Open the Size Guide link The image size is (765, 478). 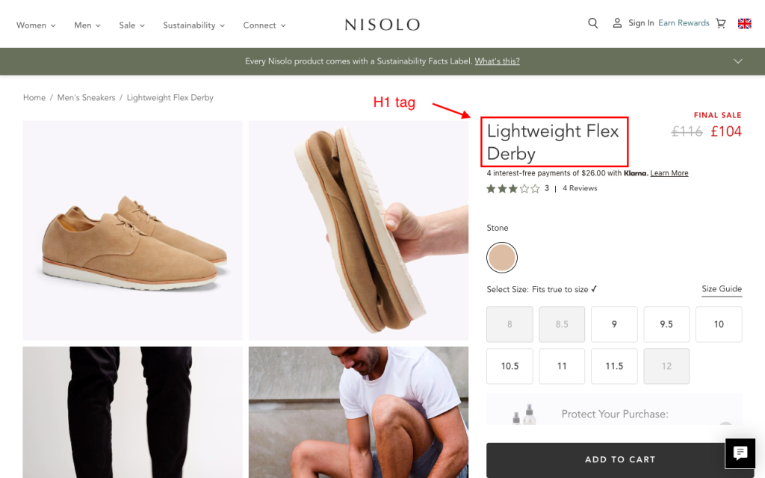pyautogui.click(x=722, y=289)
